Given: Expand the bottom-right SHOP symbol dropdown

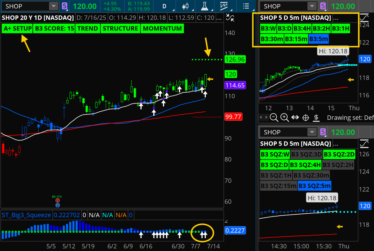Looking at the screenshot, I should 312,132.
